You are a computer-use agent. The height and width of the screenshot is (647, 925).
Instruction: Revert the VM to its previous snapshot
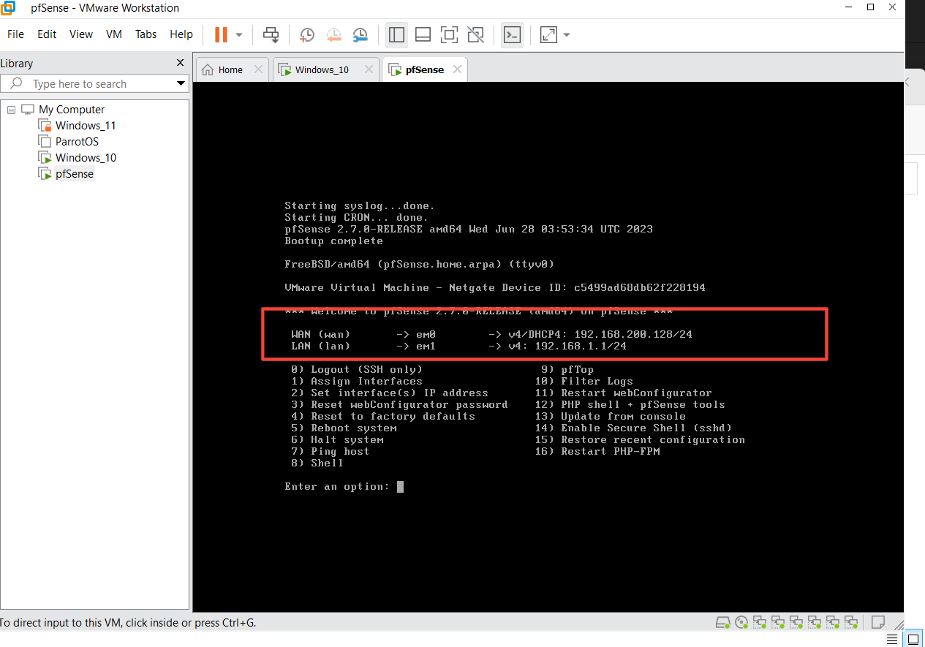333,34
